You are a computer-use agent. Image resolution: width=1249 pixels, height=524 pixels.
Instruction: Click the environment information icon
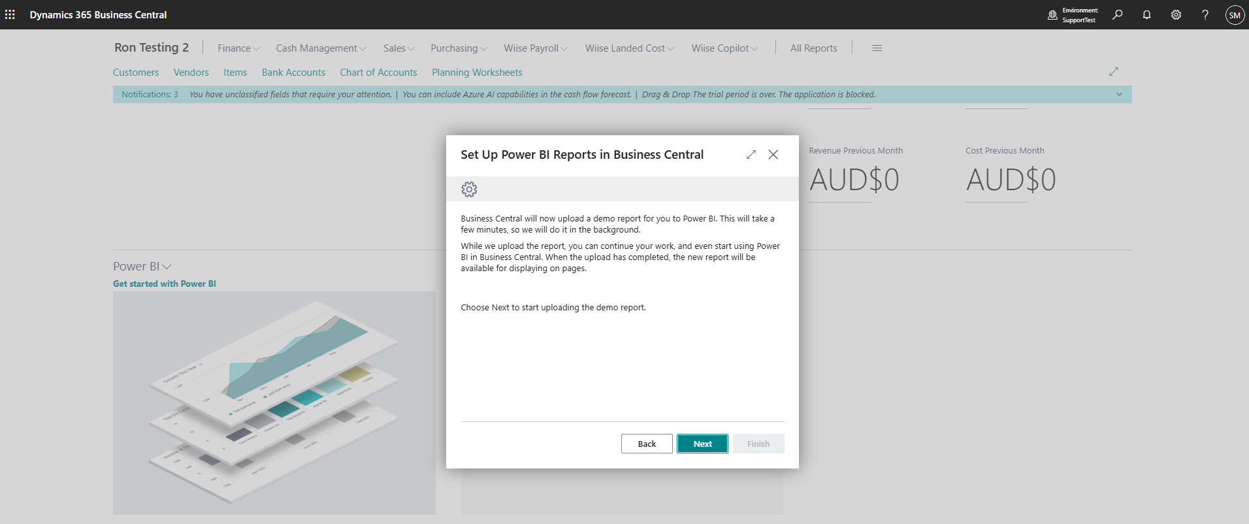click(1052, 15)
